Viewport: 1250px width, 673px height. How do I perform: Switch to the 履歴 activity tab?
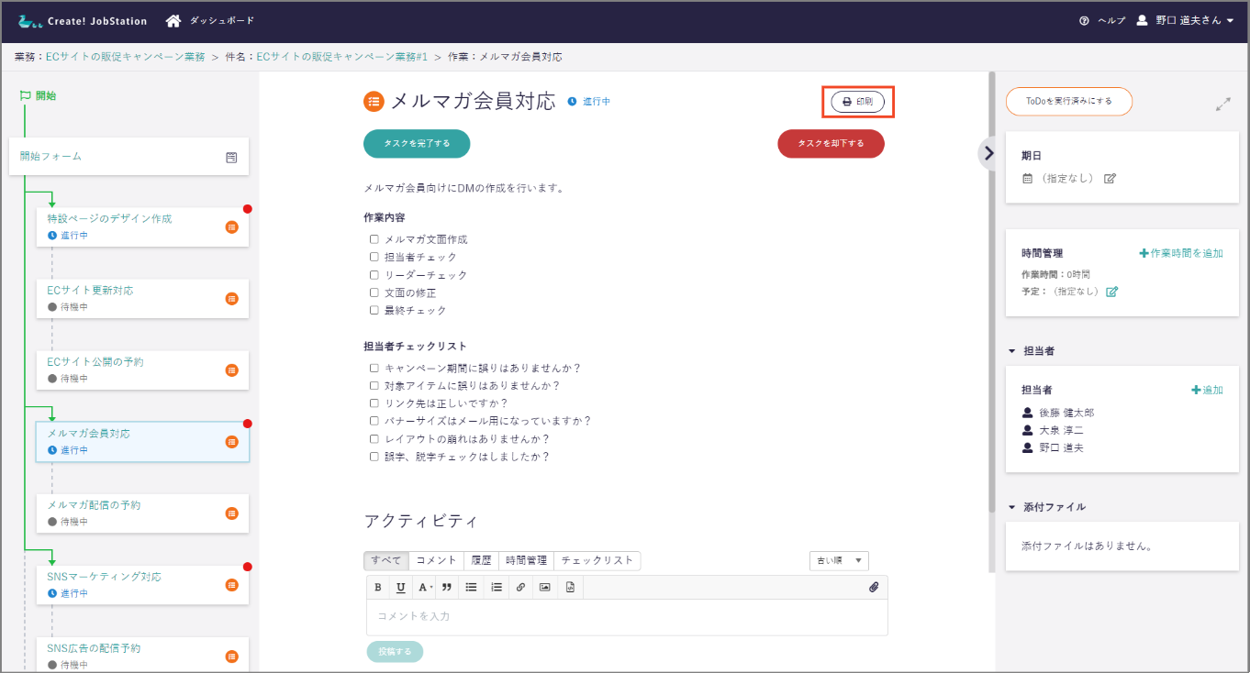tap(482, 560)
